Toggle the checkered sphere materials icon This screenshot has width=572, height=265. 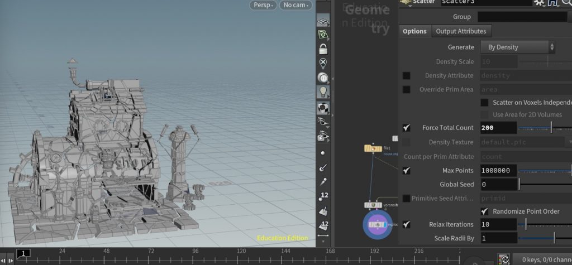coord(323,108)
